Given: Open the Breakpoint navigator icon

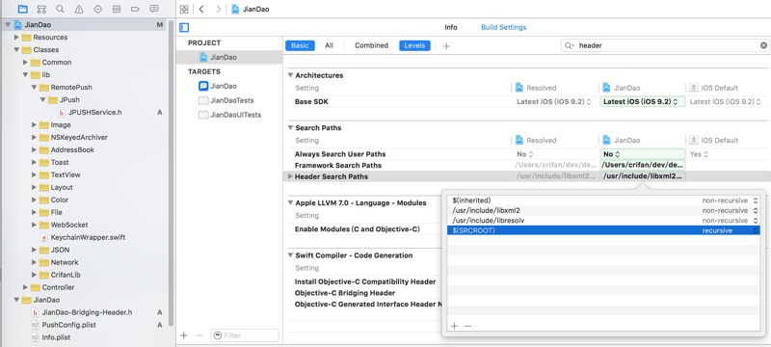Looking at the screenshot, I should (x=135, y=9).
